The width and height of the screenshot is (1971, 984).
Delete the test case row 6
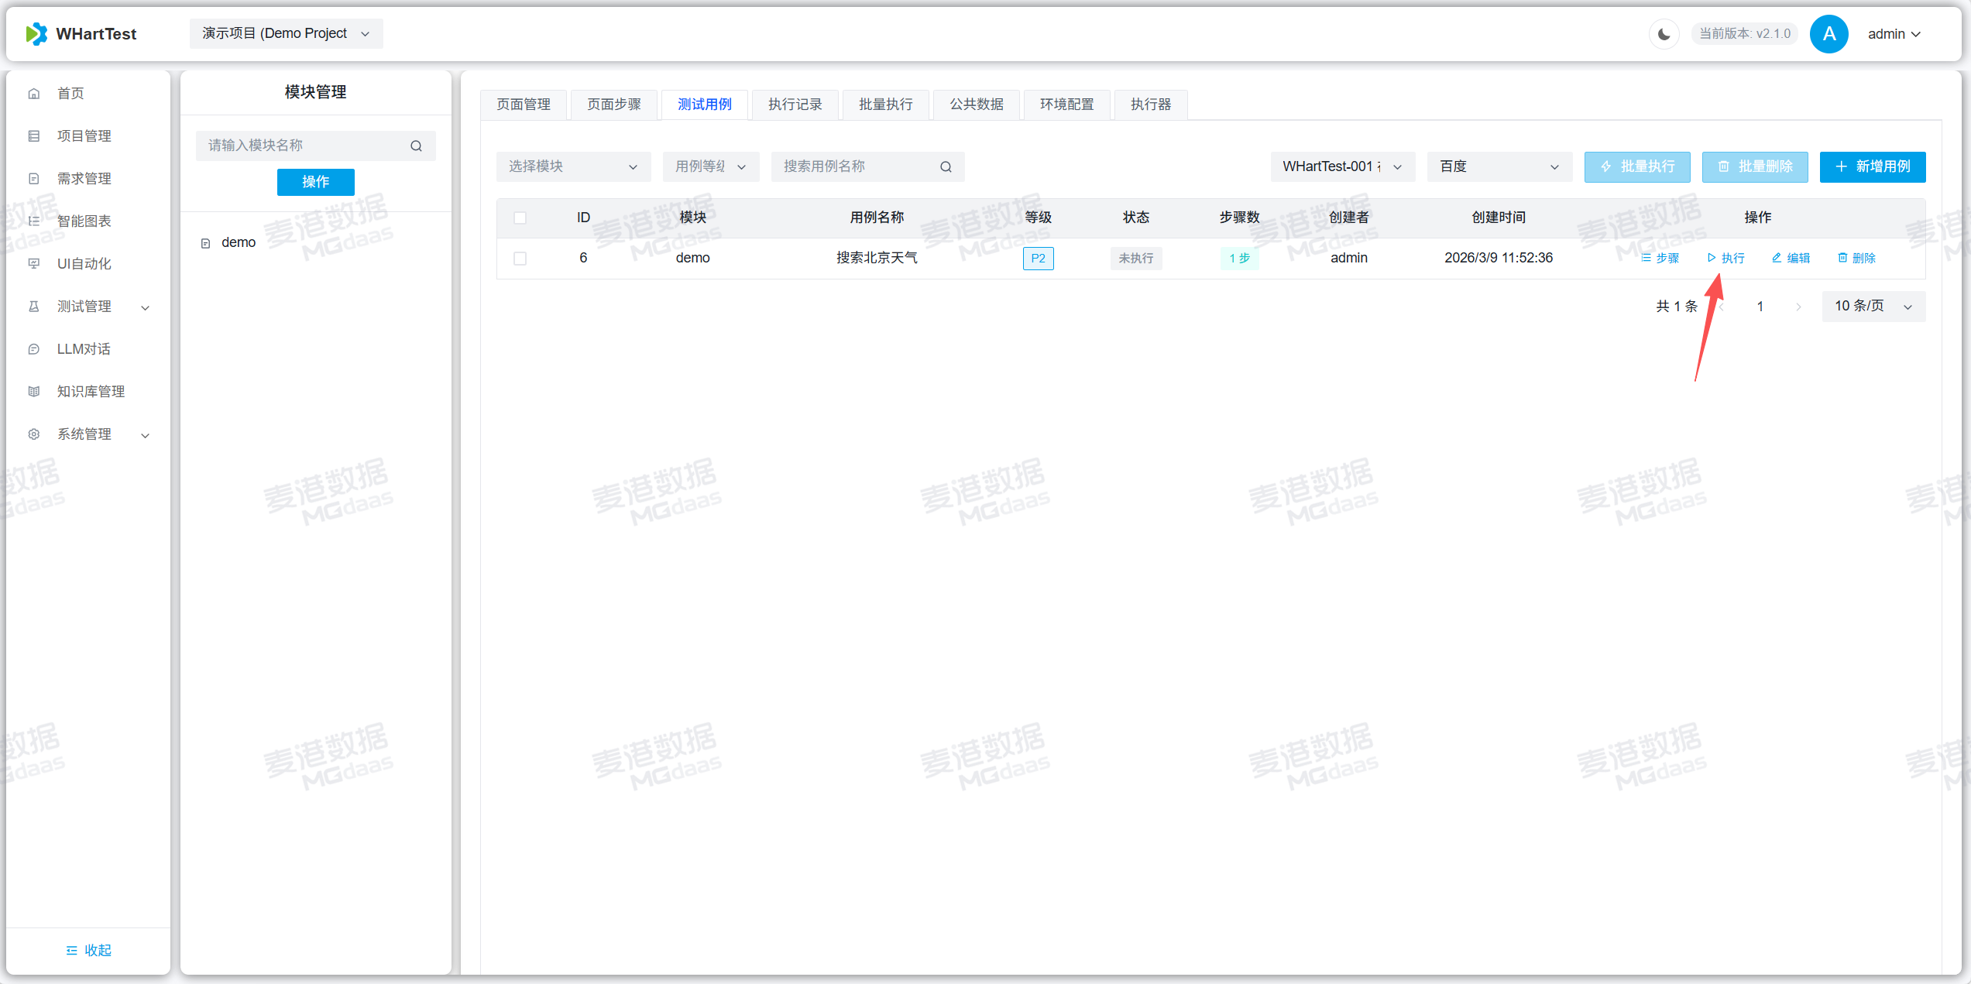1856,258
